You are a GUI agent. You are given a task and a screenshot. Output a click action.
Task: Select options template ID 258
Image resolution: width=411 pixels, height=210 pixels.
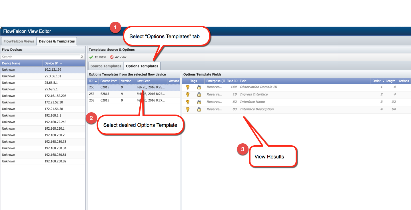(134, 100)
